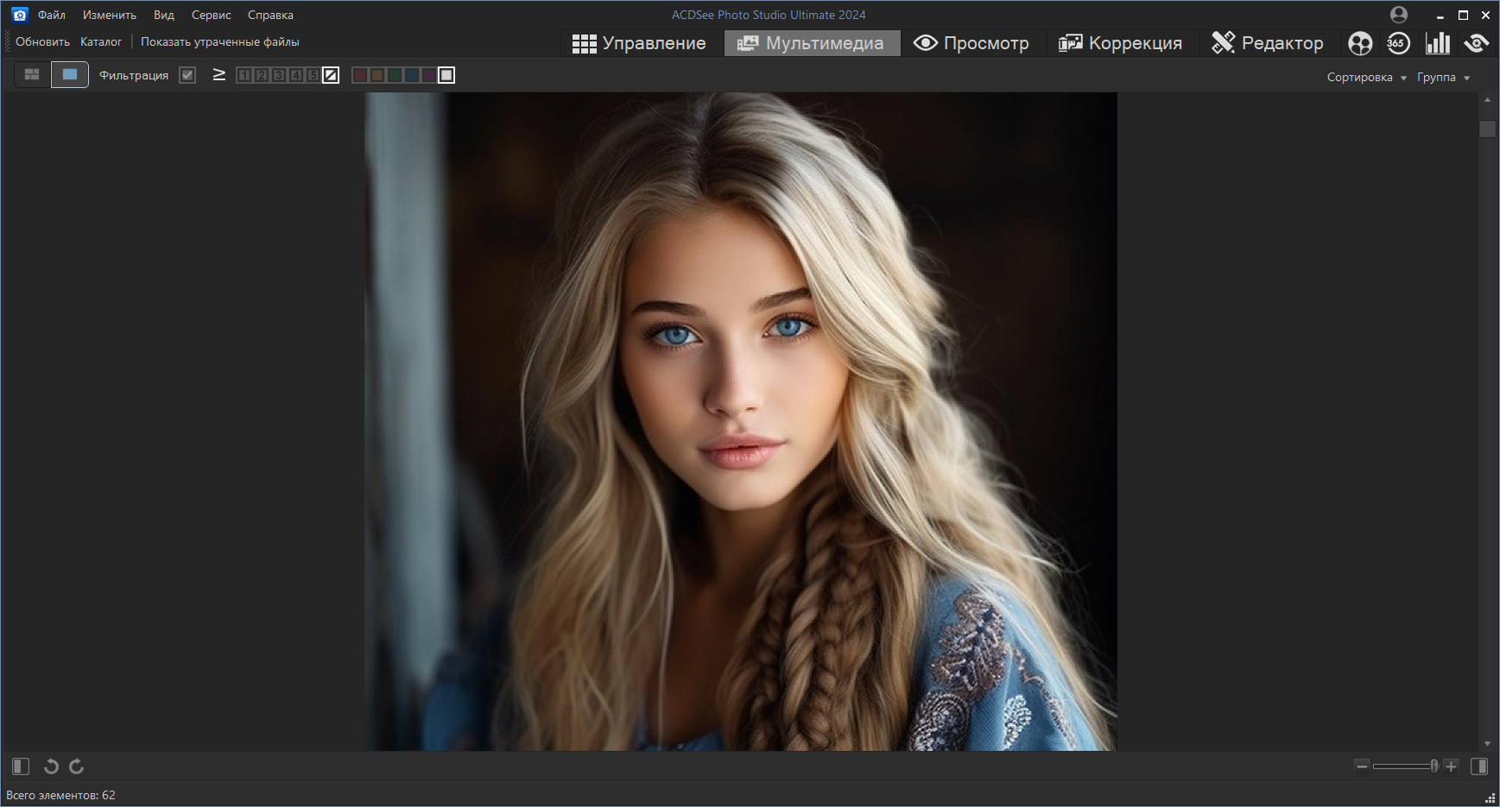Open the Сервис menu

212,15
